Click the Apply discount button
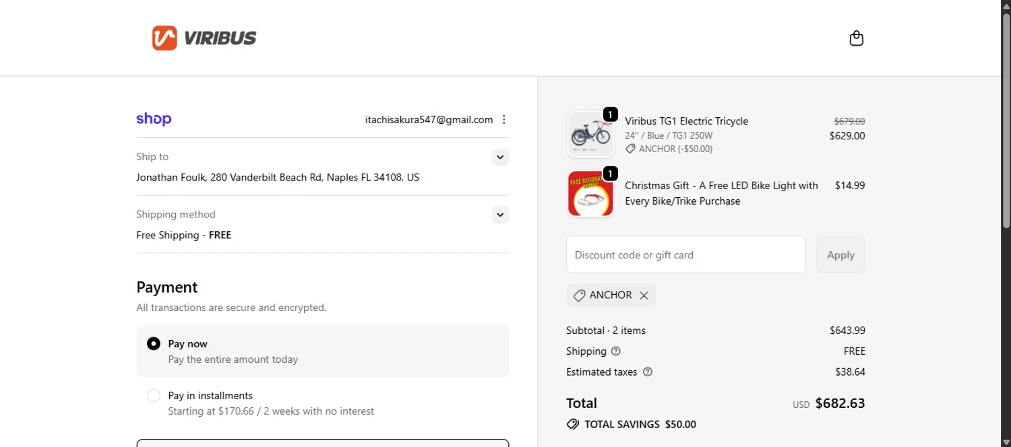 (840, 254)
